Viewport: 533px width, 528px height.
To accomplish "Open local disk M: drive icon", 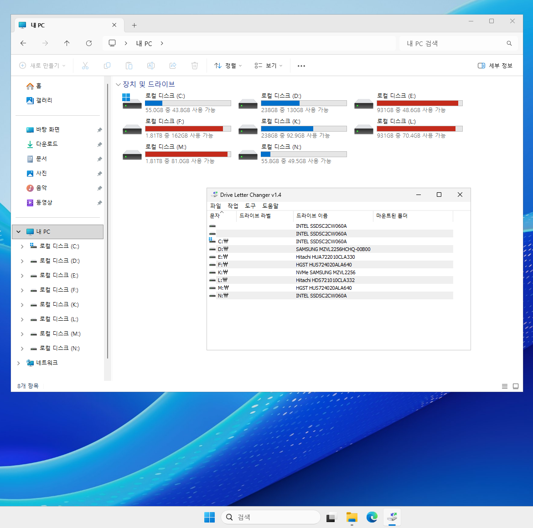I will 132,154.
